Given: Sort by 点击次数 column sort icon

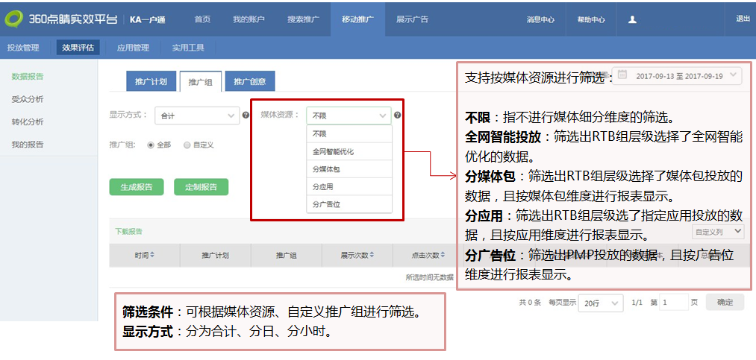Looking at the screenshot, I should coord(443,255).
